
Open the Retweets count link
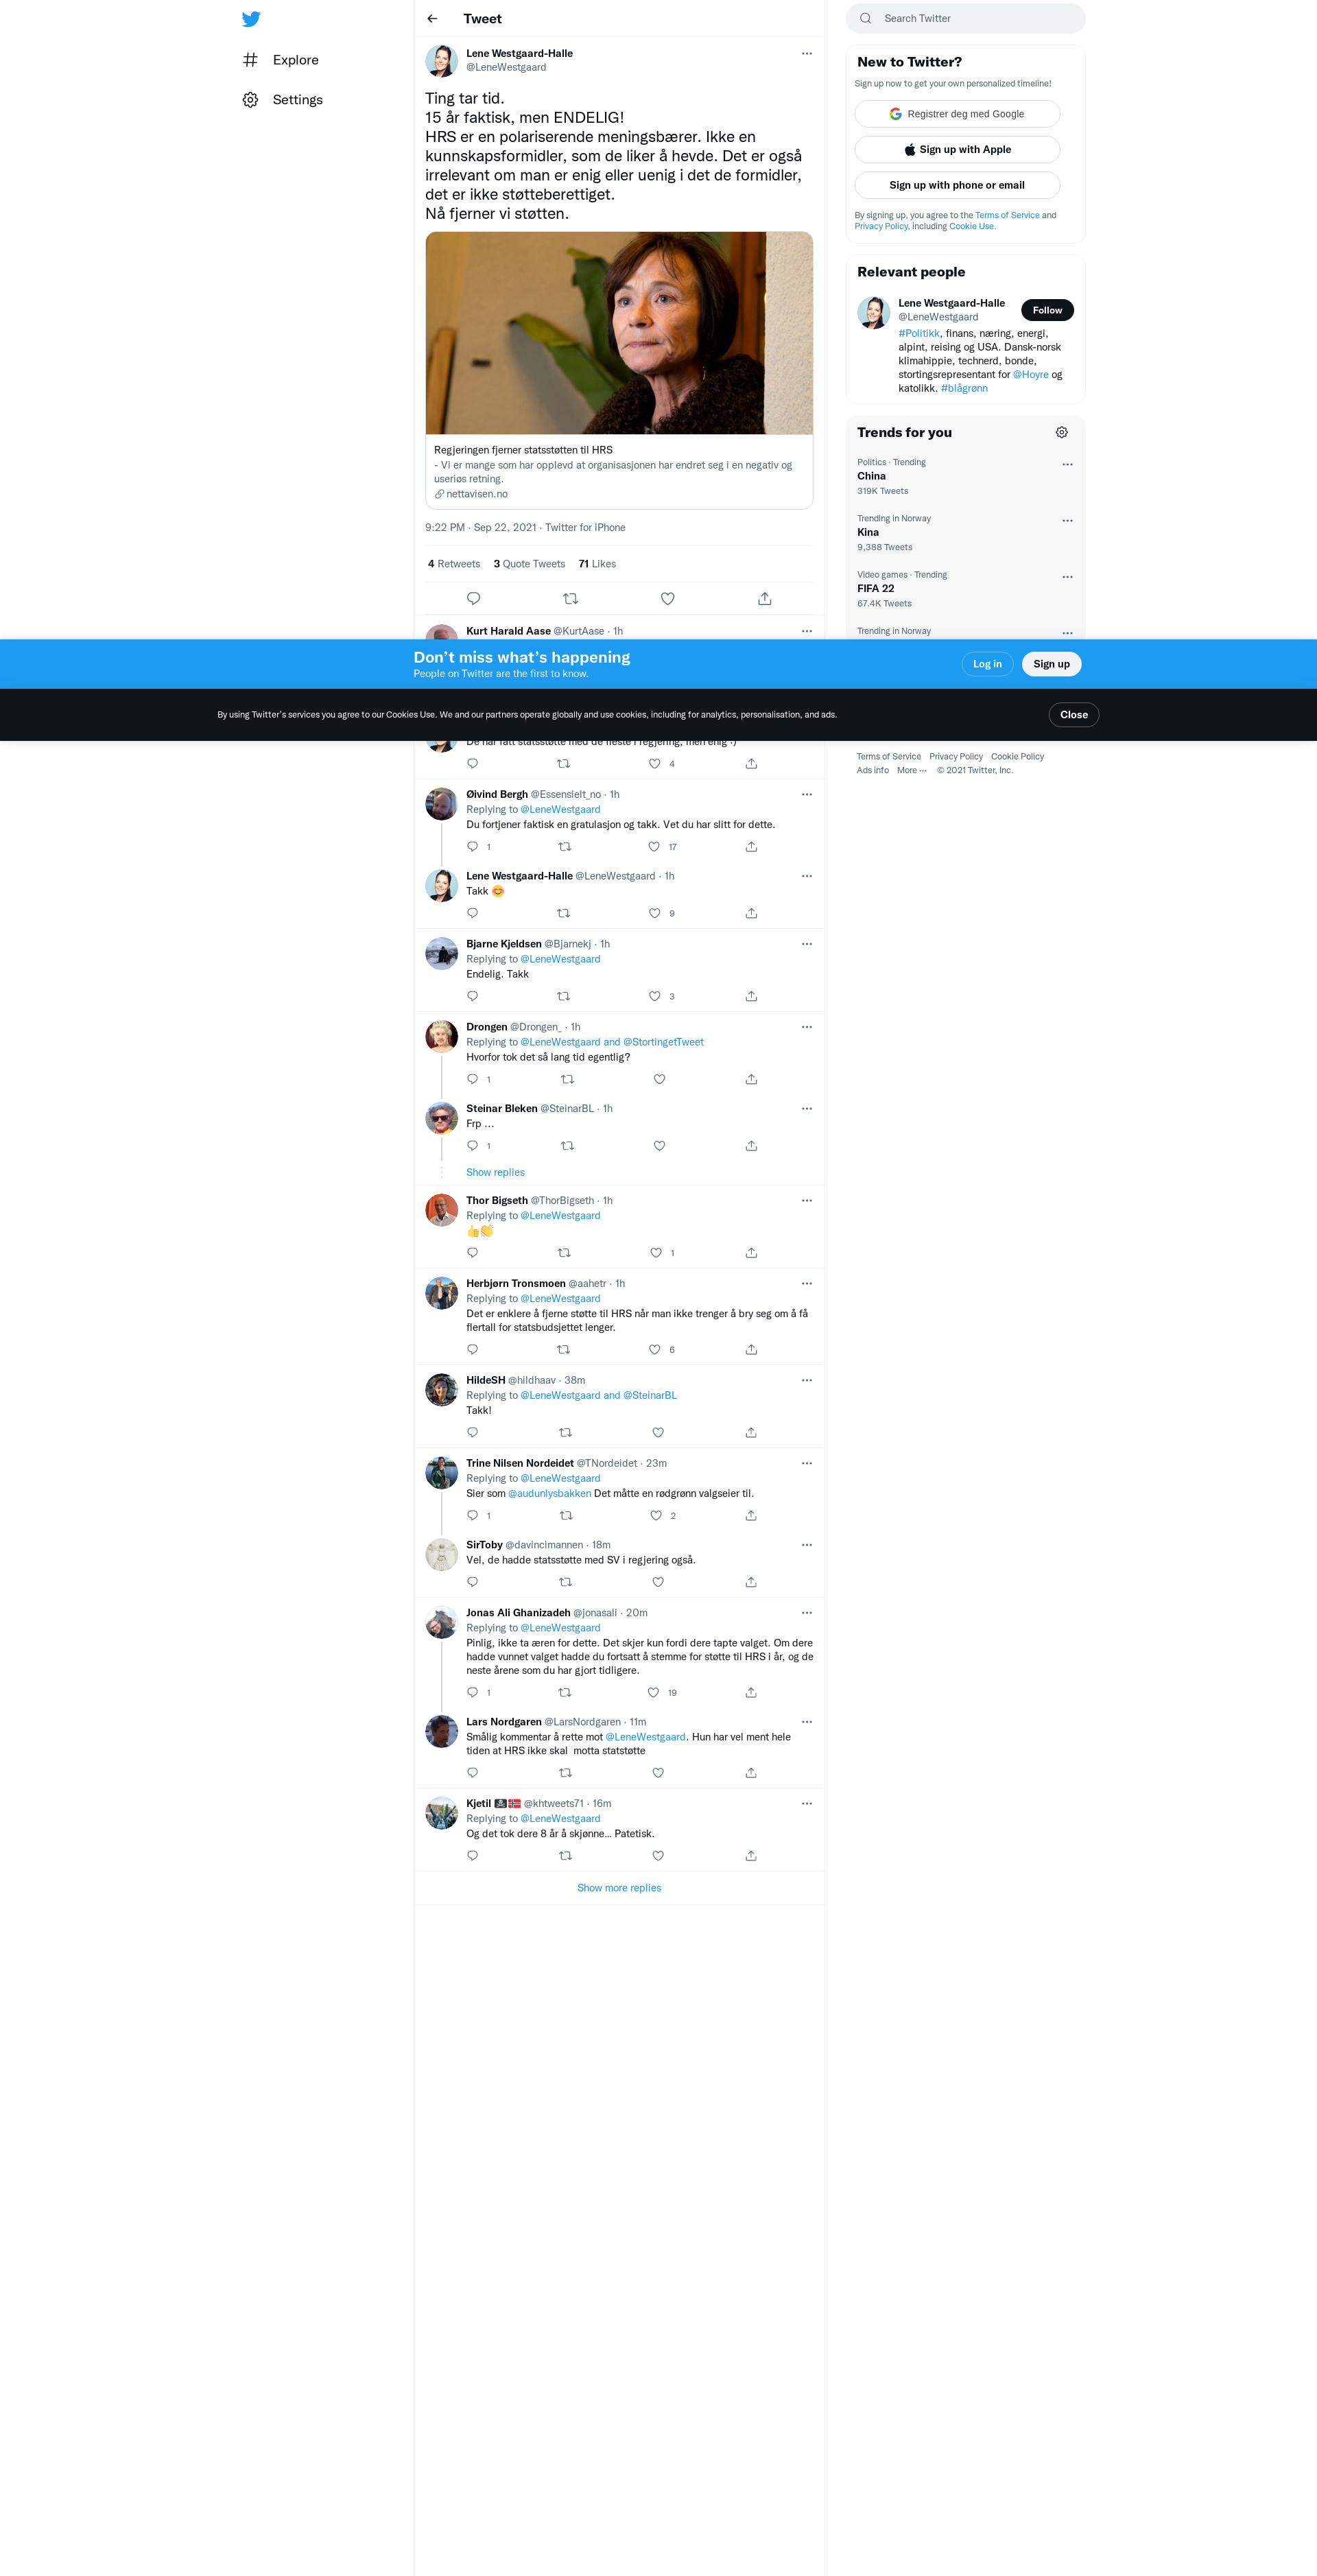(x=454, y=564)
